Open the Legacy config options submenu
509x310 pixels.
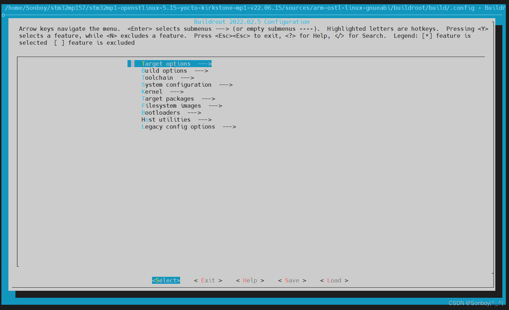pyautogui.click(x=178, y=127)
